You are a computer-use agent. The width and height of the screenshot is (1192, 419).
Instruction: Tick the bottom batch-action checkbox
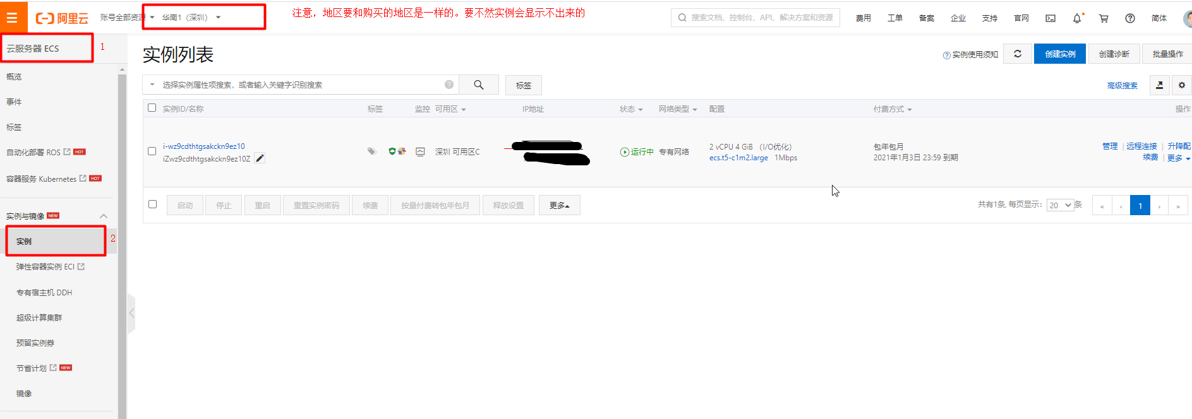point(152,204)
